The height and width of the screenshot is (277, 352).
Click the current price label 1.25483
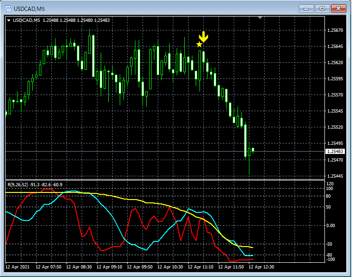tap(335, 152)
